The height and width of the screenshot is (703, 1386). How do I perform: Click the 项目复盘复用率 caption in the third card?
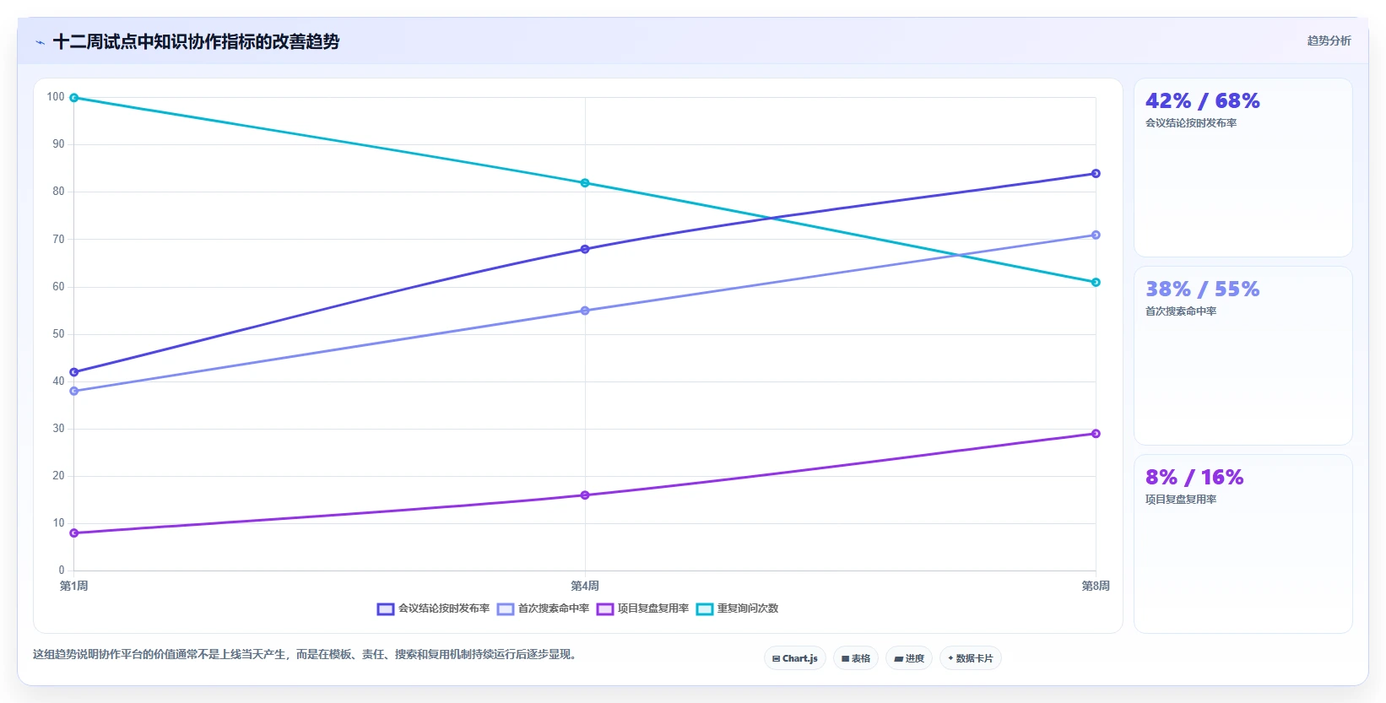click(x=1181, y=500)
